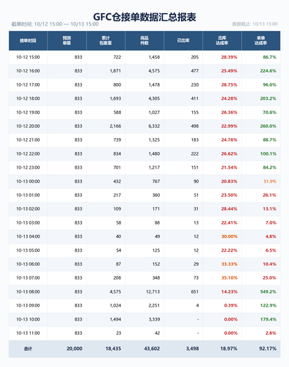
Task: Click order rate 224.6%
Action: (268, 71)
